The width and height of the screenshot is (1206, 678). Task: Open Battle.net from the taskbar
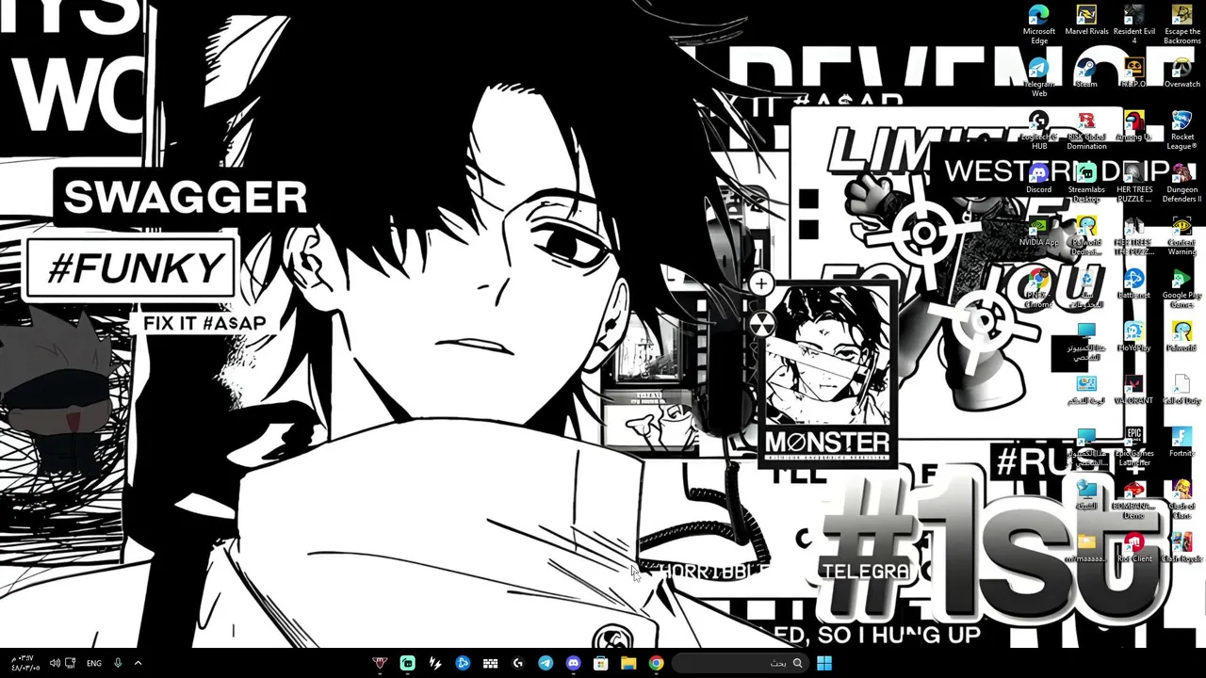tap(463, 663)
